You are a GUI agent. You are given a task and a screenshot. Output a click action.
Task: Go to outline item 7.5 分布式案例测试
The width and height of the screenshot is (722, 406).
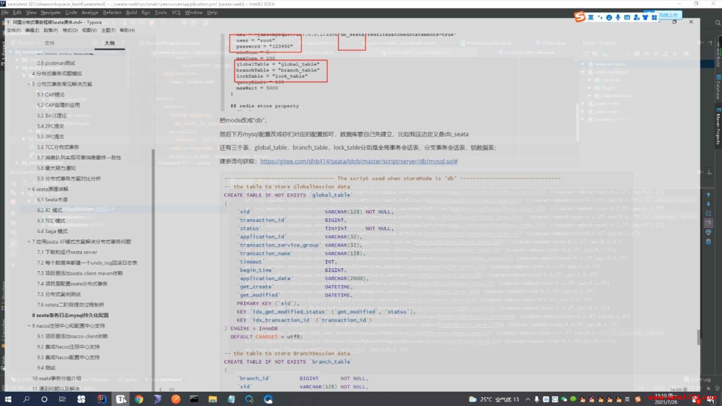click(59, 294)
